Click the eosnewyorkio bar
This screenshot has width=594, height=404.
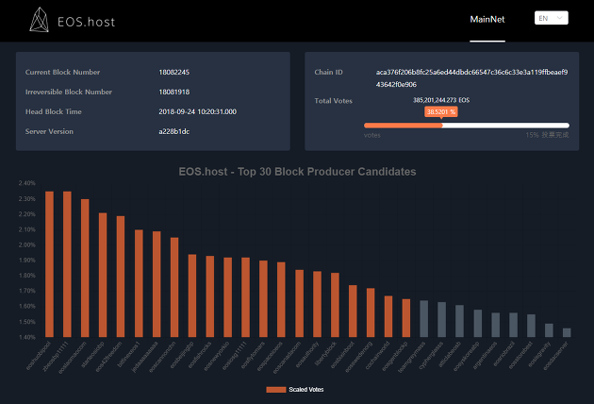[227, 297]
